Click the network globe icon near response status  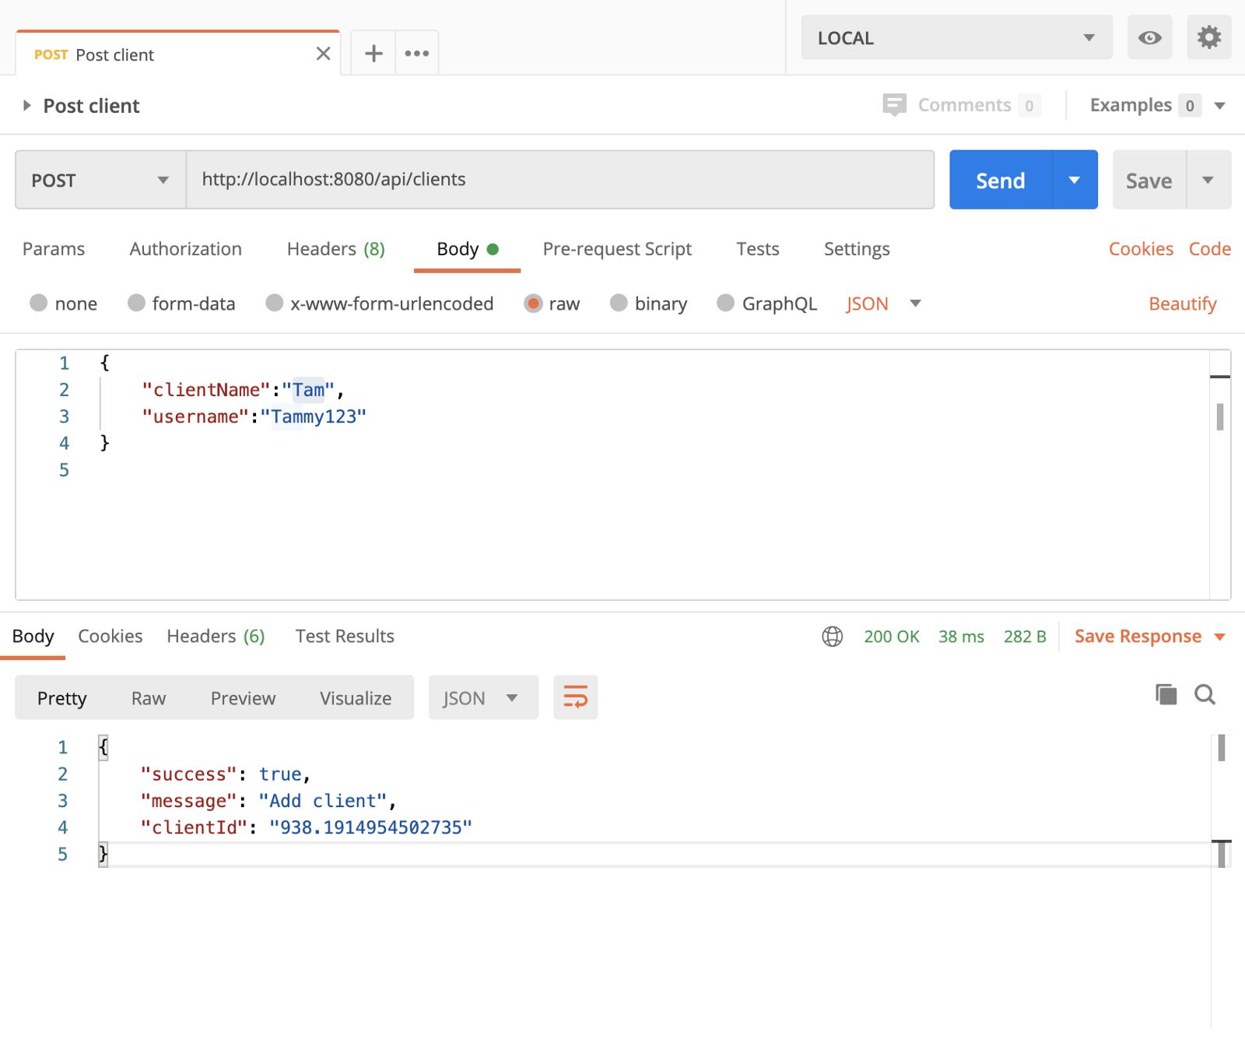pos(833,636)
